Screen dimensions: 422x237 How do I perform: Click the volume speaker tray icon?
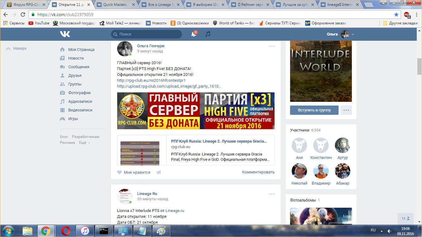tap(390, 231)
